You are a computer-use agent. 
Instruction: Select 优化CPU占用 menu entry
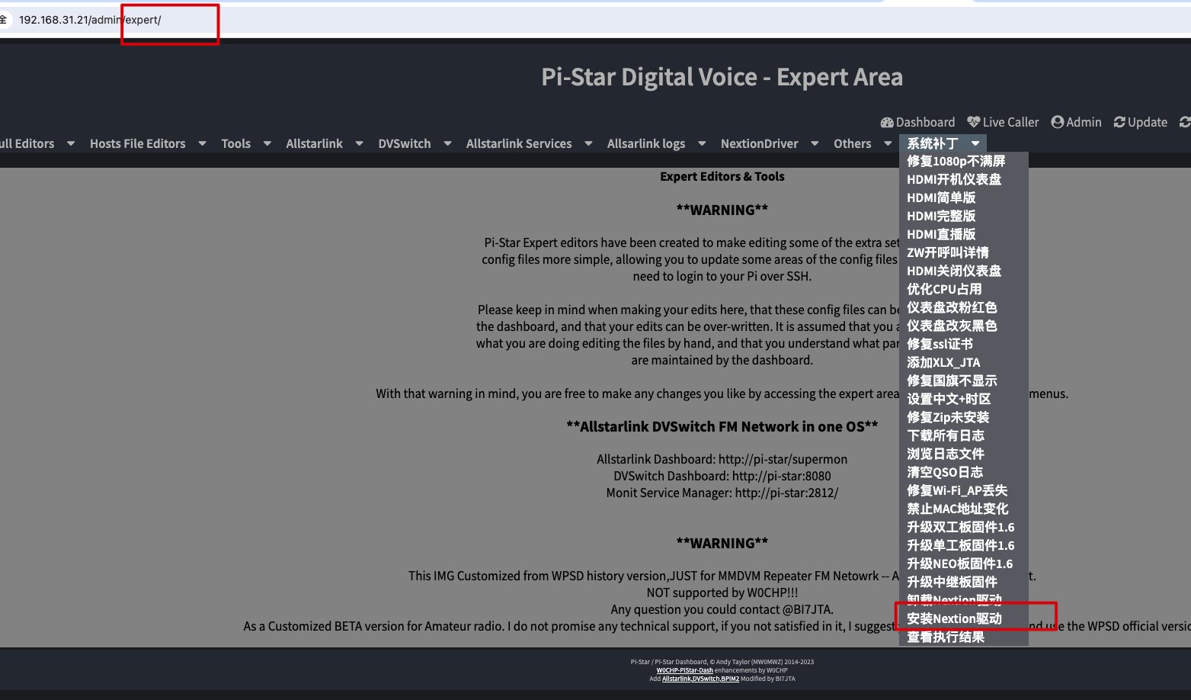click(944, 289)
